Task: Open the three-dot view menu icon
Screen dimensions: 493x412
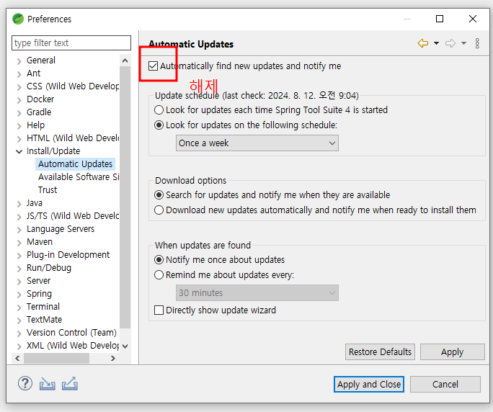Action: [477, 43]
